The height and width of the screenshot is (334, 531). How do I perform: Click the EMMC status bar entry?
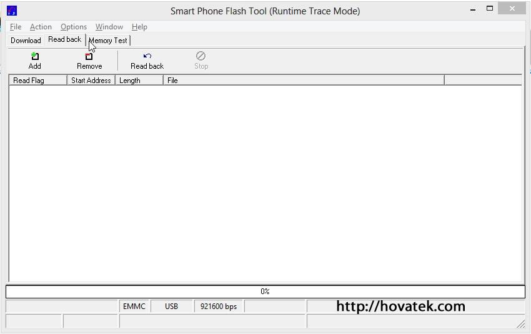point(134,307)
